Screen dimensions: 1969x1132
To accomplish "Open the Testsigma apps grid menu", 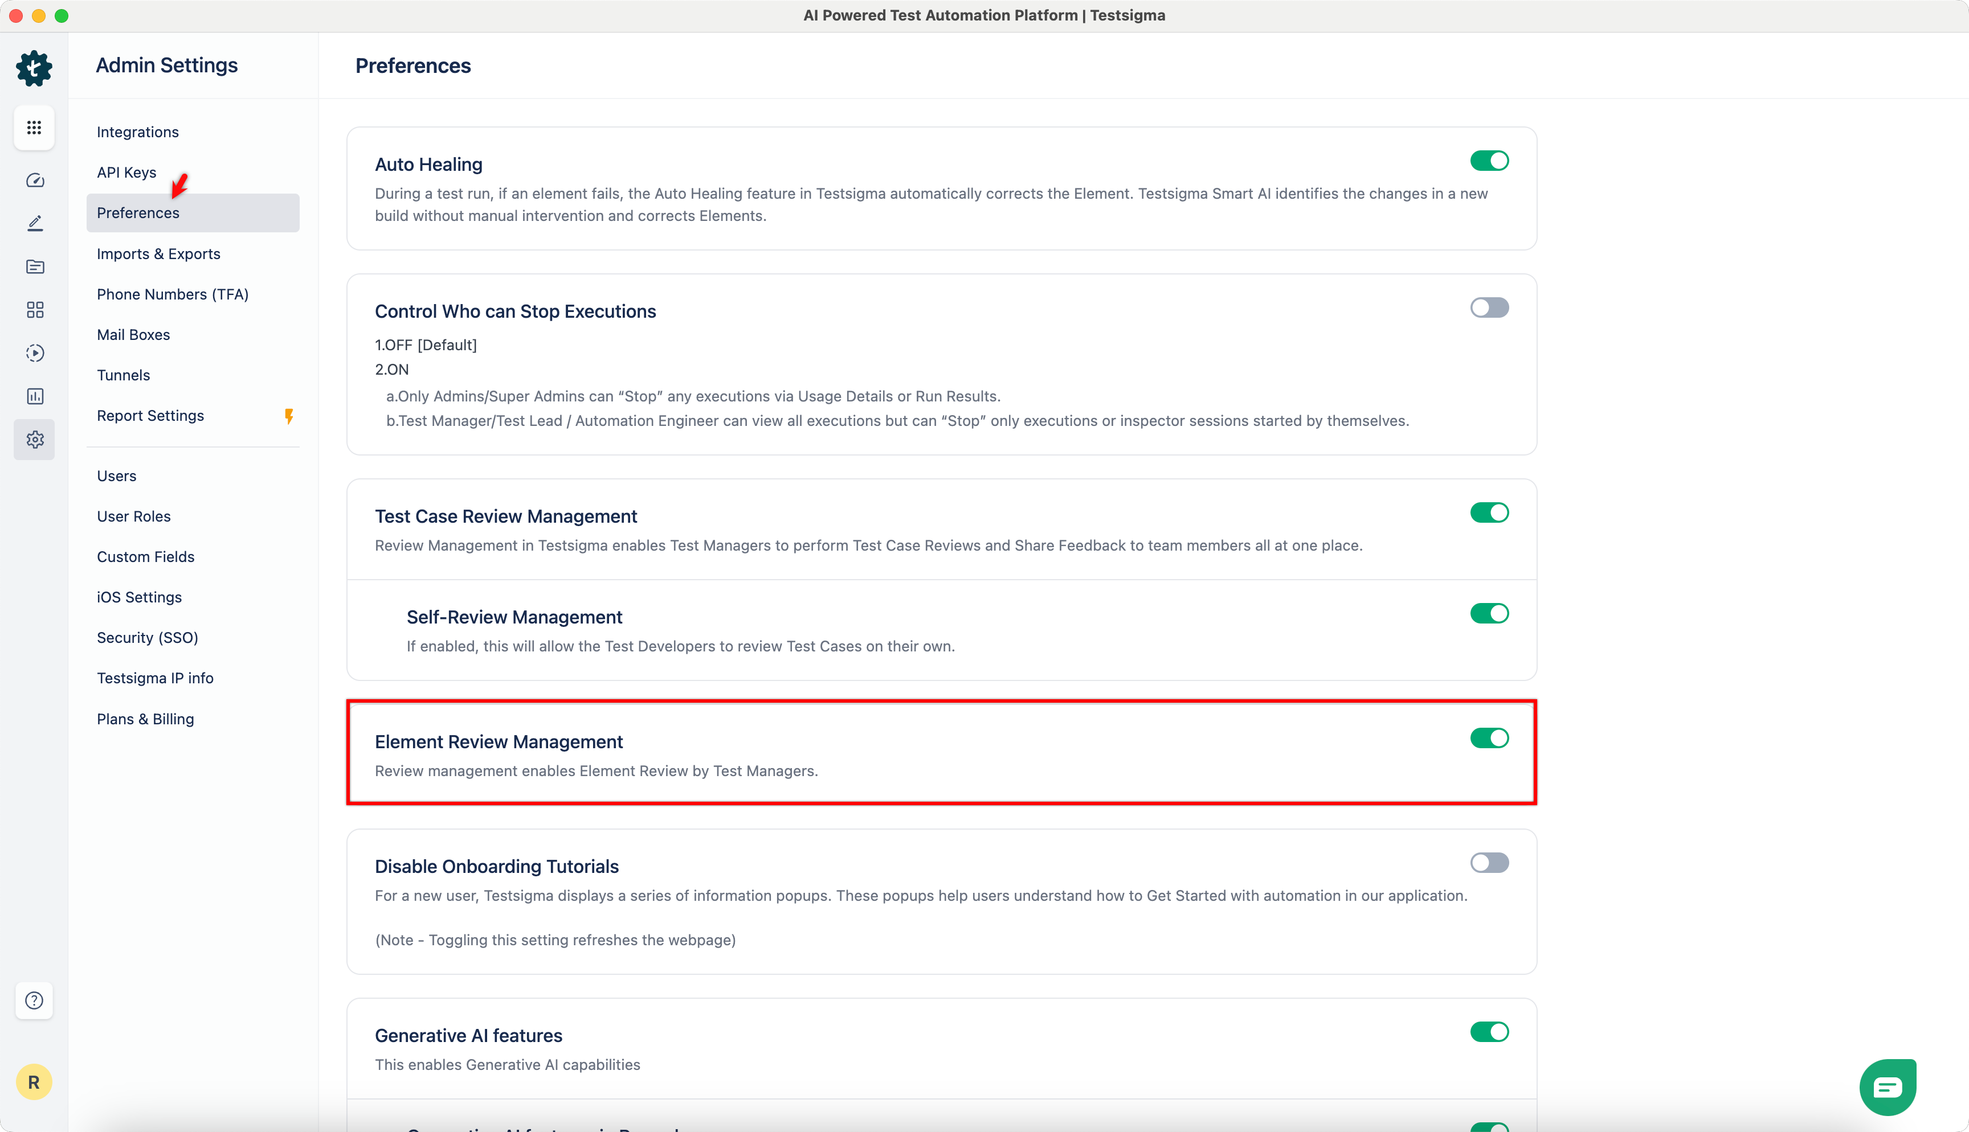I will tap(34, 128).
